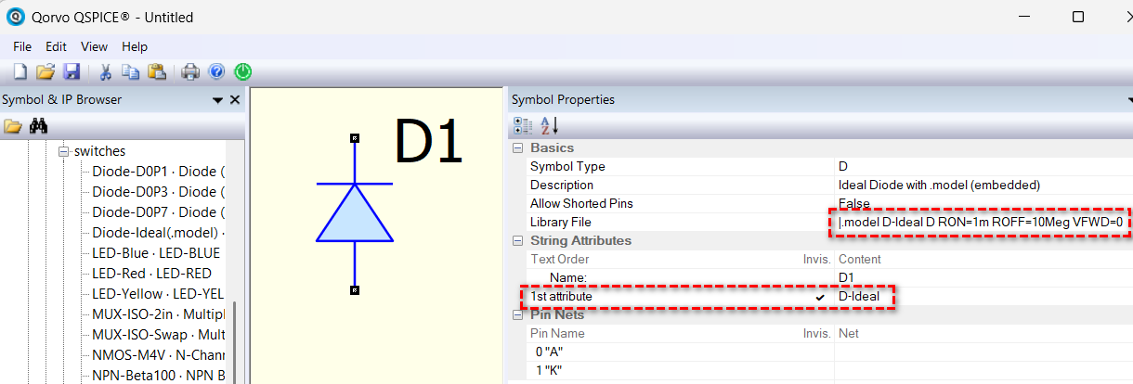The width and height of the screenshot is (1133, 384).
Task: Click the Open file toolbar icon
Action: click(x=45, y=71)
